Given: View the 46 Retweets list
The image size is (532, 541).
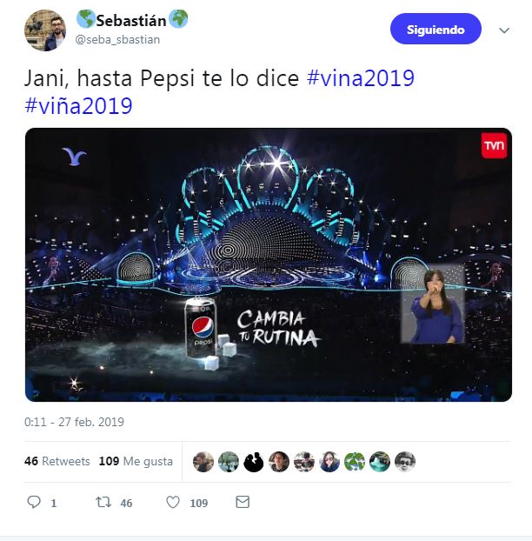Looking at the screenshot, I should coord(57,461).
